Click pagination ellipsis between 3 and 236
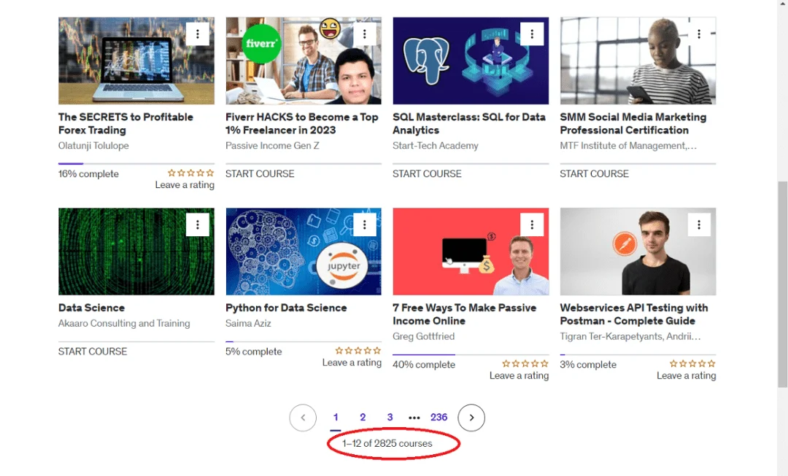Viewport: 788px width, 476px height. tap(414, 418)
